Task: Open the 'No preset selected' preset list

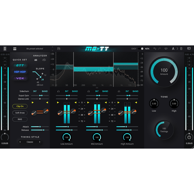Action: pos(35,49)
